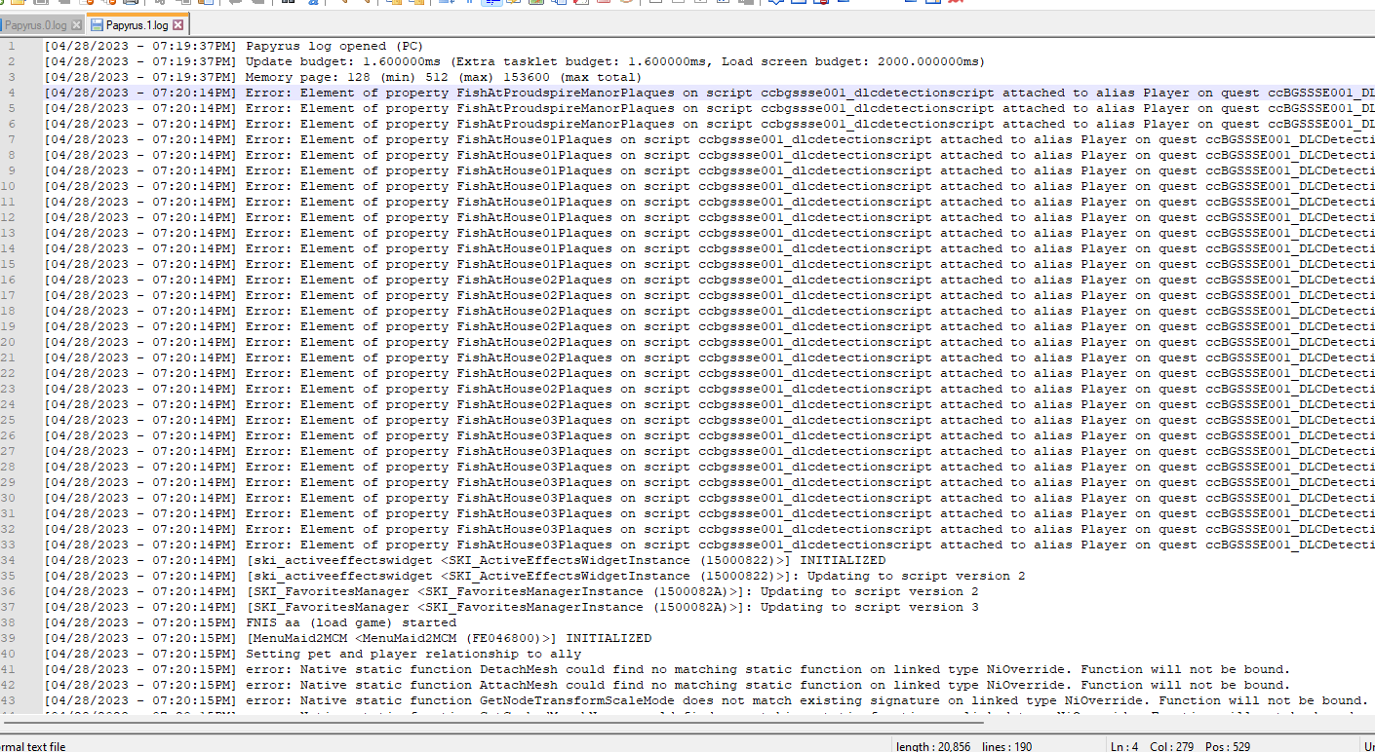The height and width of the screenshot is (752, 1375).
Task: Click line number 4 in the margin
Action: [11, 93]
